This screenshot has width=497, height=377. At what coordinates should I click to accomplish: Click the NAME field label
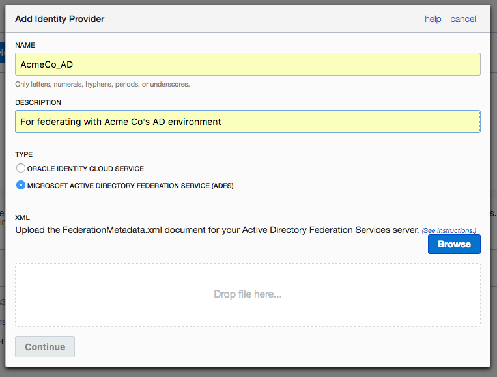pos(25,45)
